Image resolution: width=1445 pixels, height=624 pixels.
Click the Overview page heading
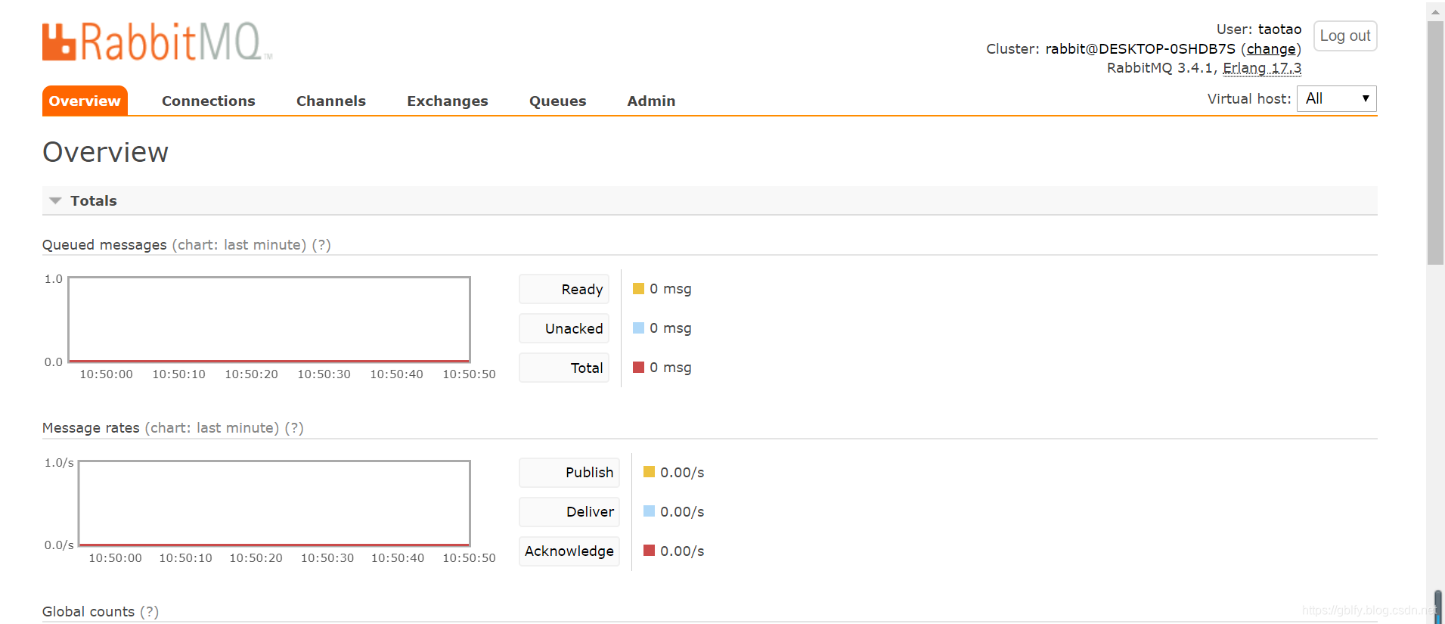point(105,152)
